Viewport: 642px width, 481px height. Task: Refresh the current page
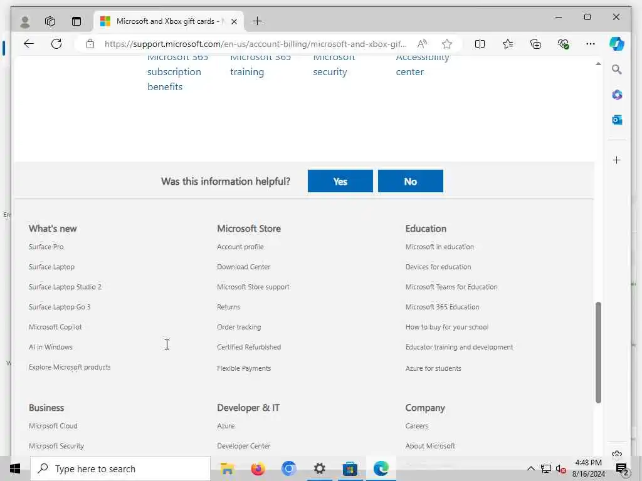click(56, 44)
